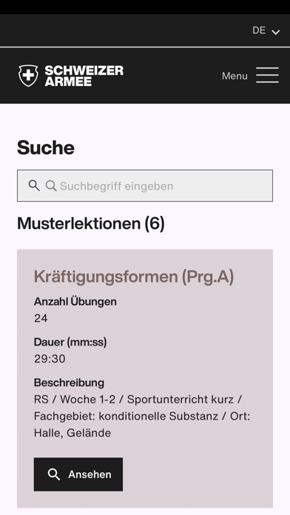Tap the hamburger menu lines icon
The height and width of the screenshot is (515, 290).
pyautogui.click(x=267, y=75)
